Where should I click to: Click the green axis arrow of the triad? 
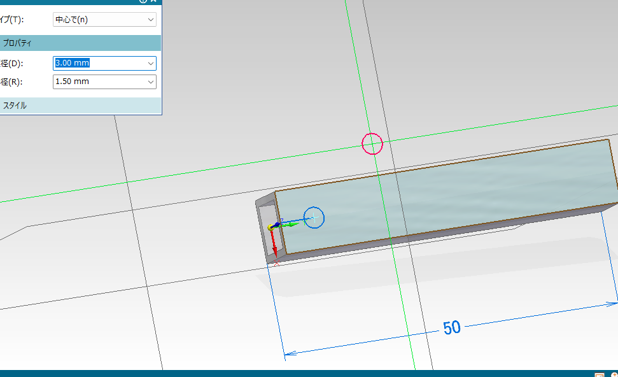point(295,224)
